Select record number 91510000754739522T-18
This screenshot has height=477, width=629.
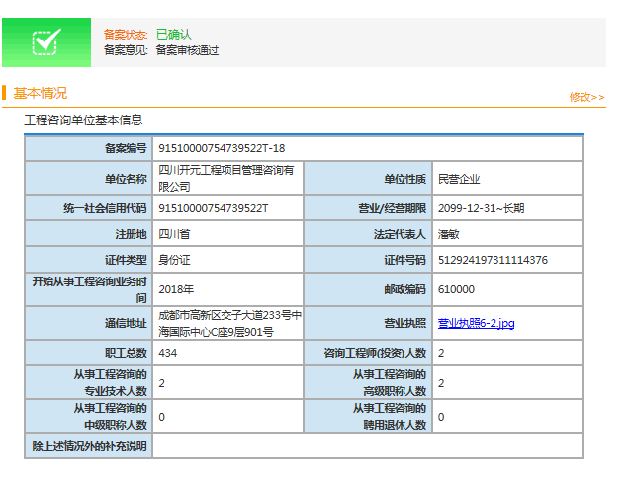point(222,148)
